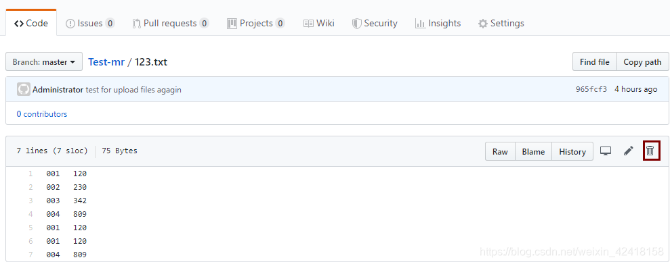Switch to the Issues tab

[x=90, y=23]
